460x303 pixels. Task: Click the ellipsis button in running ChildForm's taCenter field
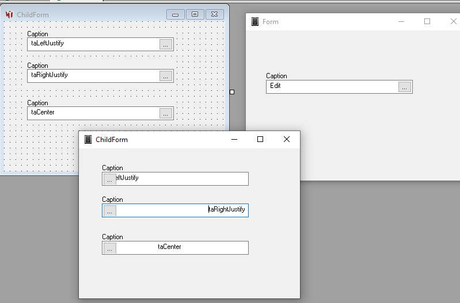[x=110, y=248]
